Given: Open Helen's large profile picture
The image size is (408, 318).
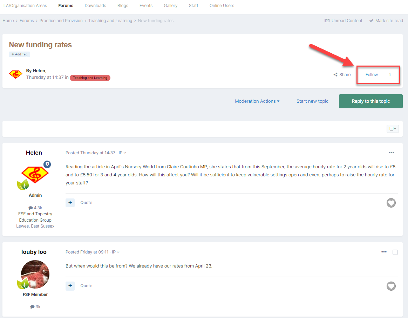Looking at the screenshot, I should 35,174.
